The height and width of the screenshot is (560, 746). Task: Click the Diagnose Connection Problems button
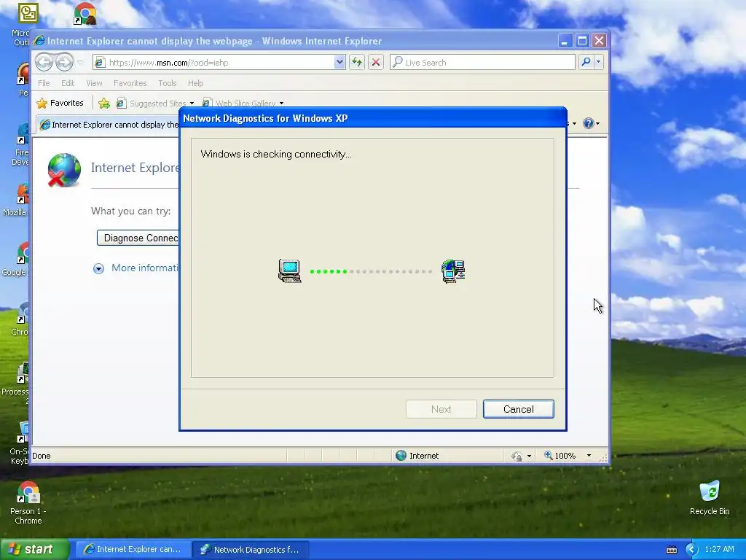pyautogui.click(x=138, y=238)
